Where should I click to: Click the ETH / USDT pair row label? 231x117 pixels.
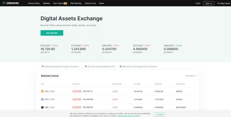pos(50,99)
